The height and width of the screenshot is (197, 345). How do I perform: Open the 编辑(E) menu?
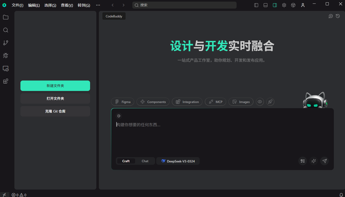coord(34,5)
